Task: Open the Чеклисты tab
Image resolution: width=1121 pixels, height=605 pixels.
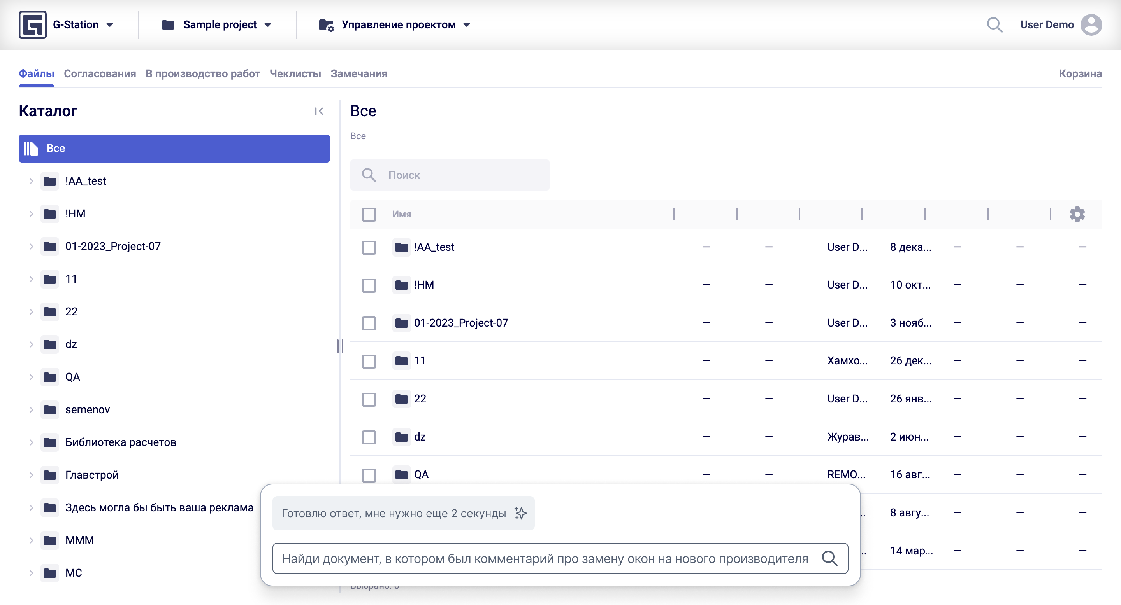Action: pyautogui.click(x=295, y=74)
